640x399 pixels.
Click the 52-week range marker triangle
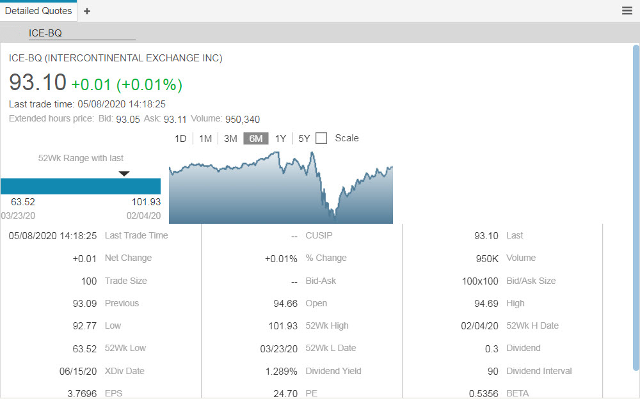click(x=124, y=173)
